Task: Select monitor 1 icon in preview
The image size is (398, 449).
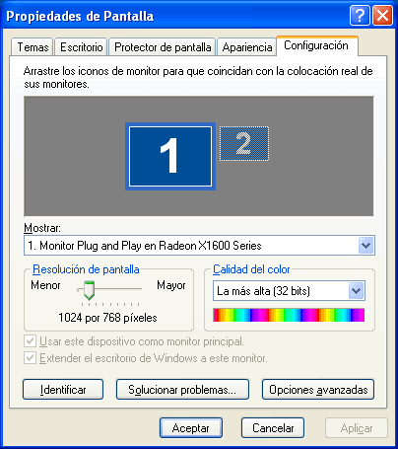Action: pyautogui.click(x=170, y=157)
